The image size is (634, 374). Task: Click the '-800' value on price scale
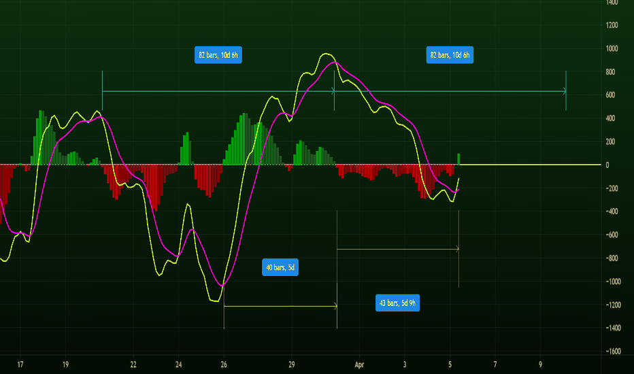tap(612, 258)
